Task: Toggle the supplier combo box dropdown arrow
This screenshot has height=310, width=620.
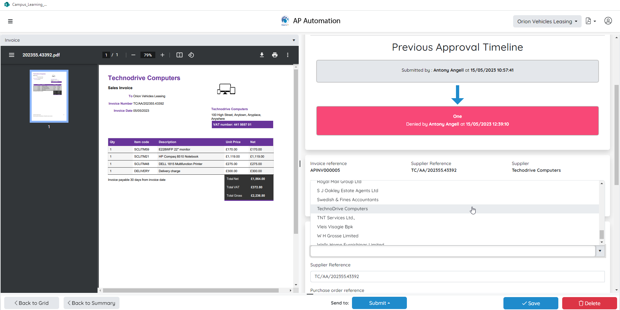Action: (600, 251)
